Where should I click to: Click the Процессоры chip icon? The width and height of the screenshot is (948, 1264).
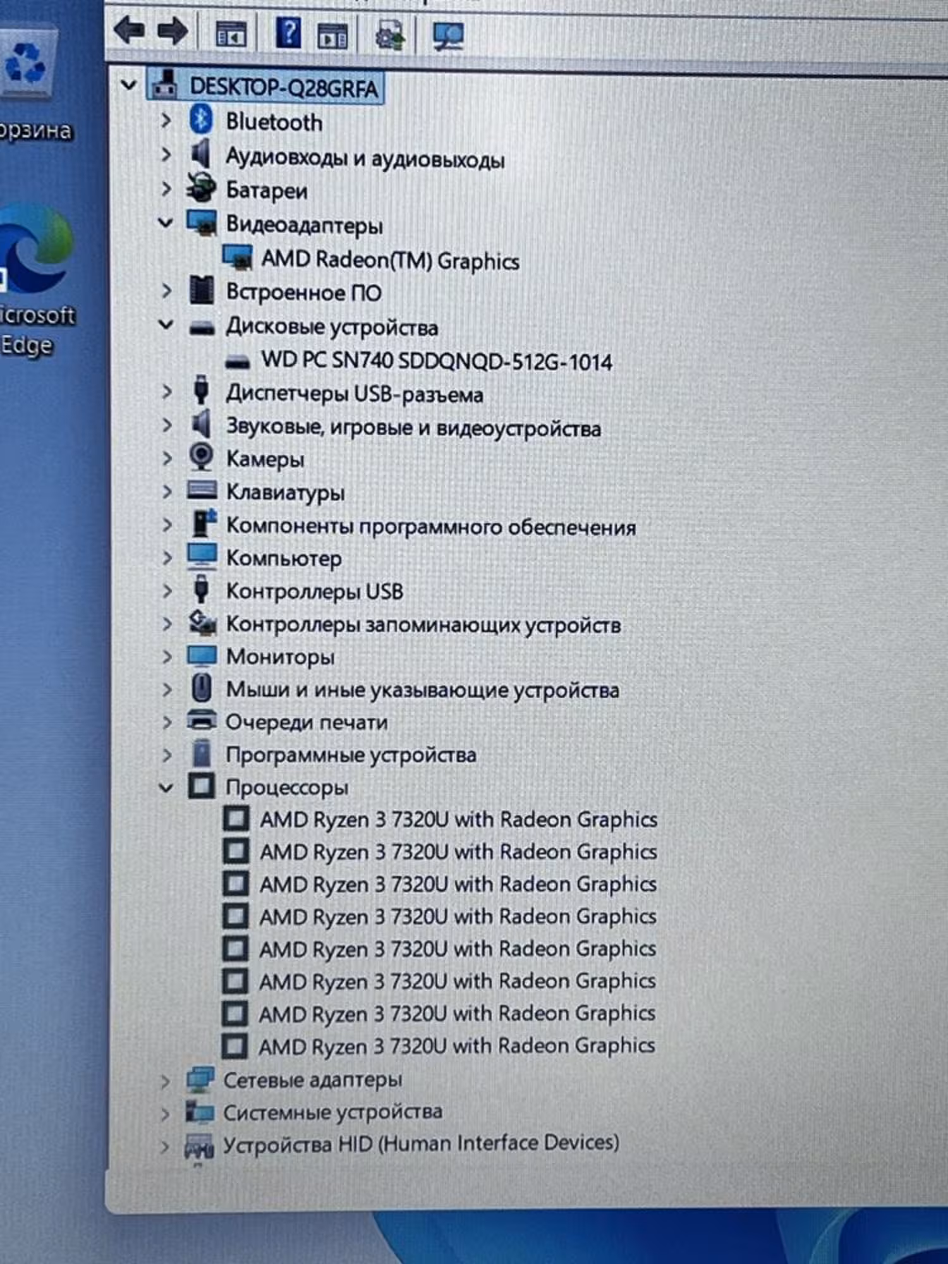[202, 786]
